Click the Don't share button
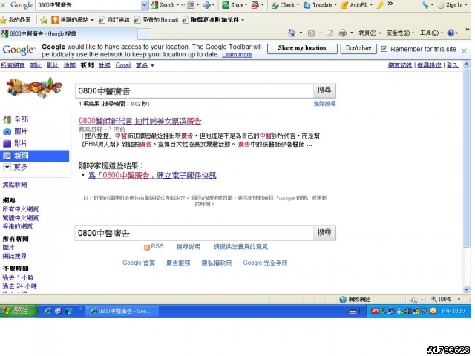This screenshot has width=475, height=356. [358, 48]
